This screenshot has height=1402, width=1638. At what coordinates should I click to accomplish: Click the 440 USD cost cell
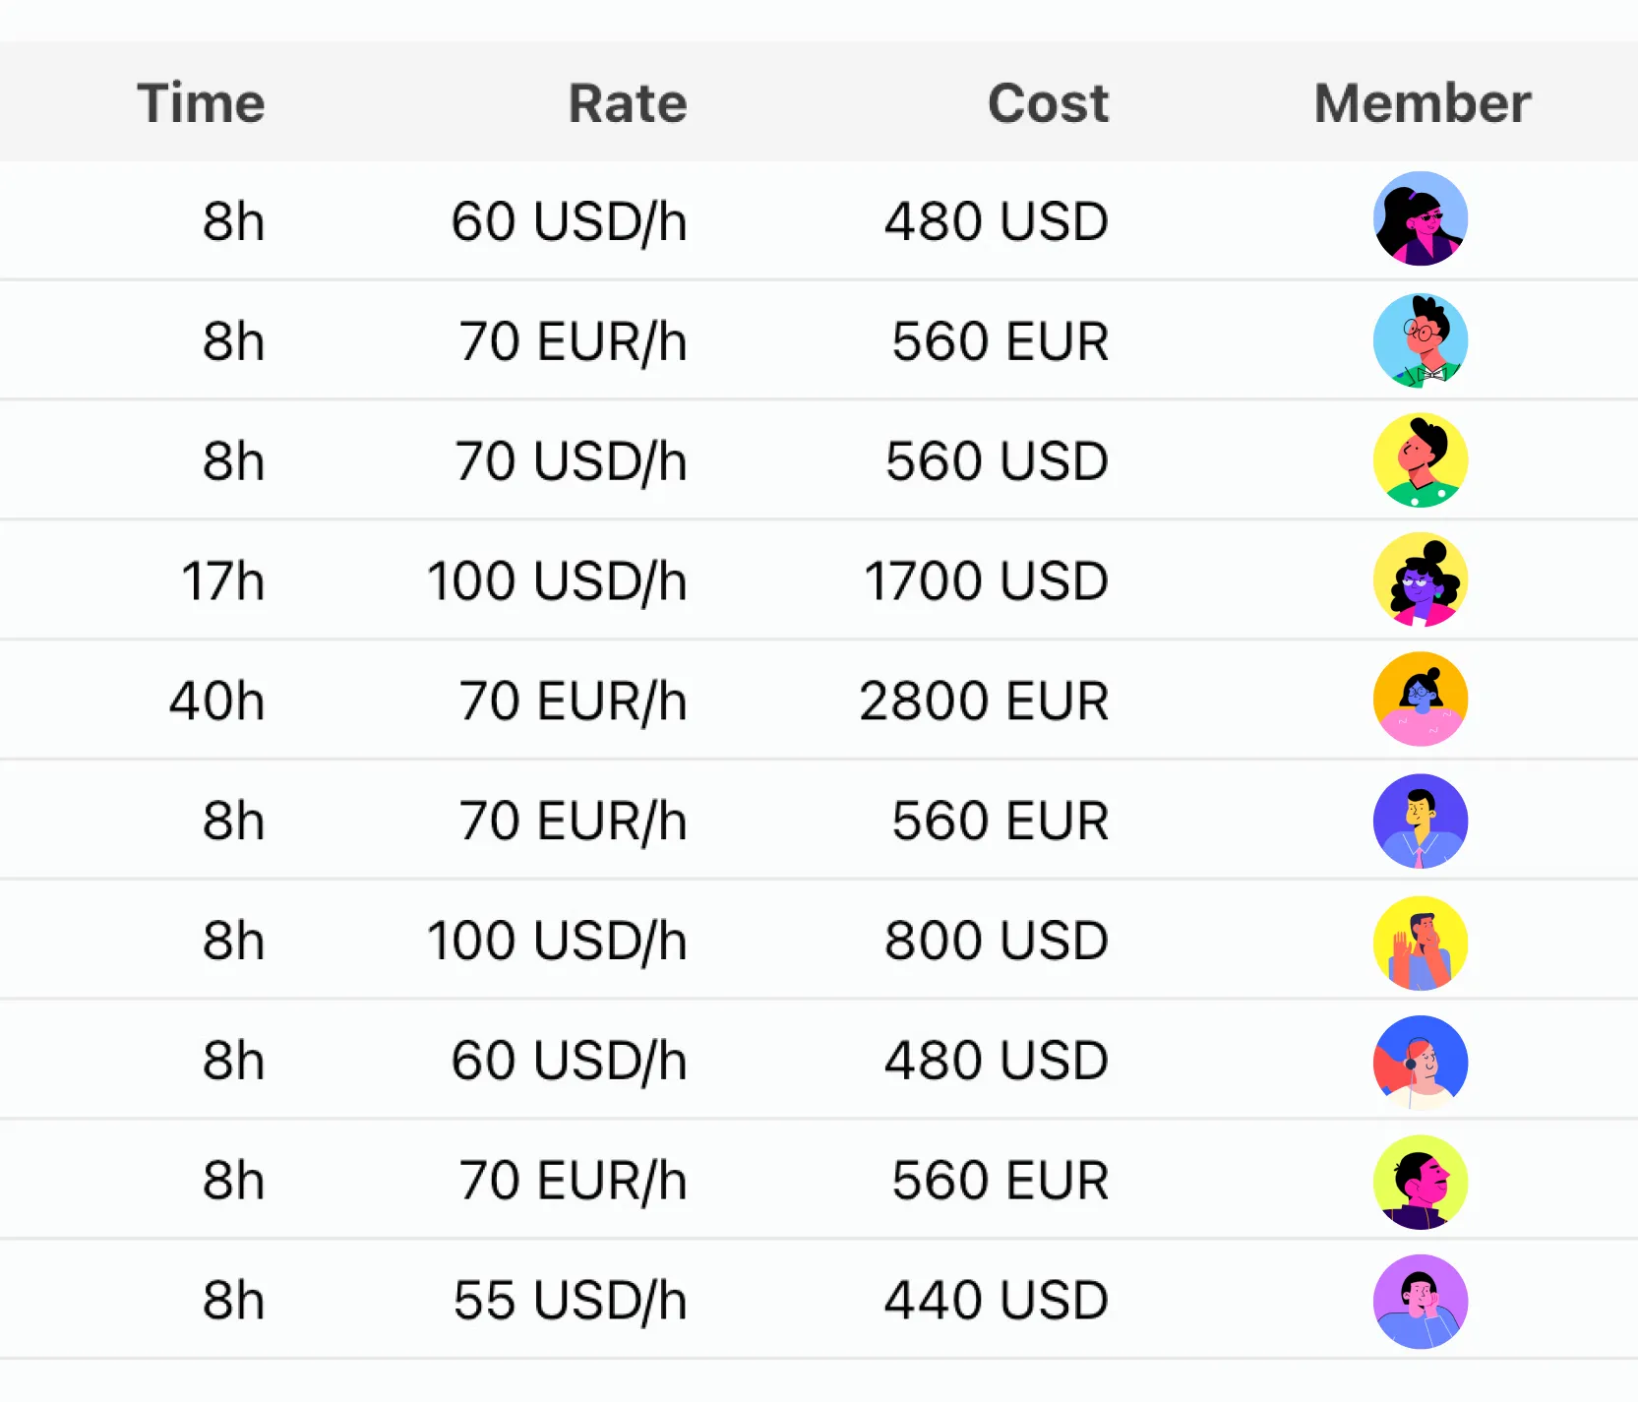tap(996, 1301)
